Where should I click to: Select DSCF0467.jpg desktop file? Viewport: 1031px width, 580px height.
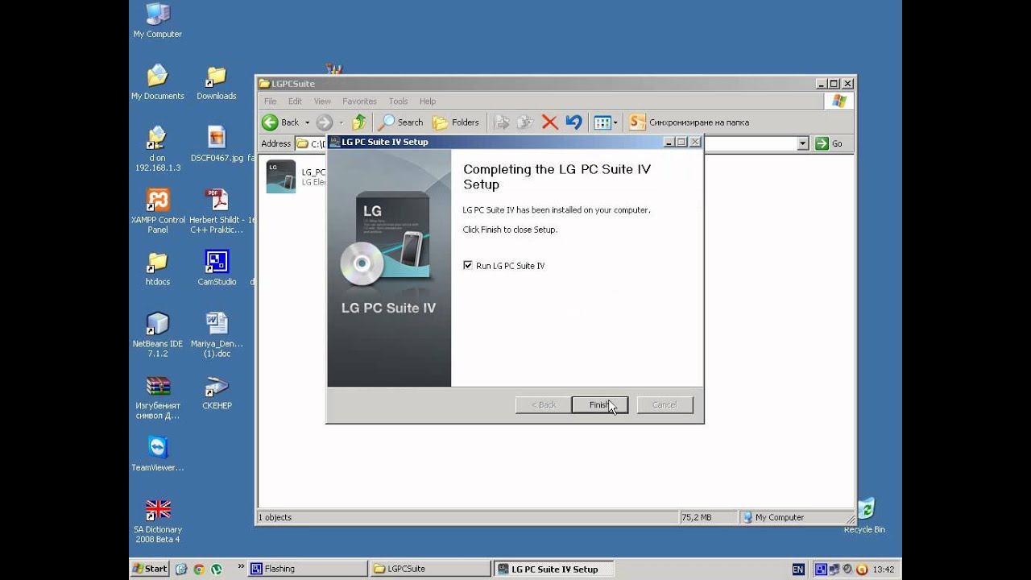(217, 143)
